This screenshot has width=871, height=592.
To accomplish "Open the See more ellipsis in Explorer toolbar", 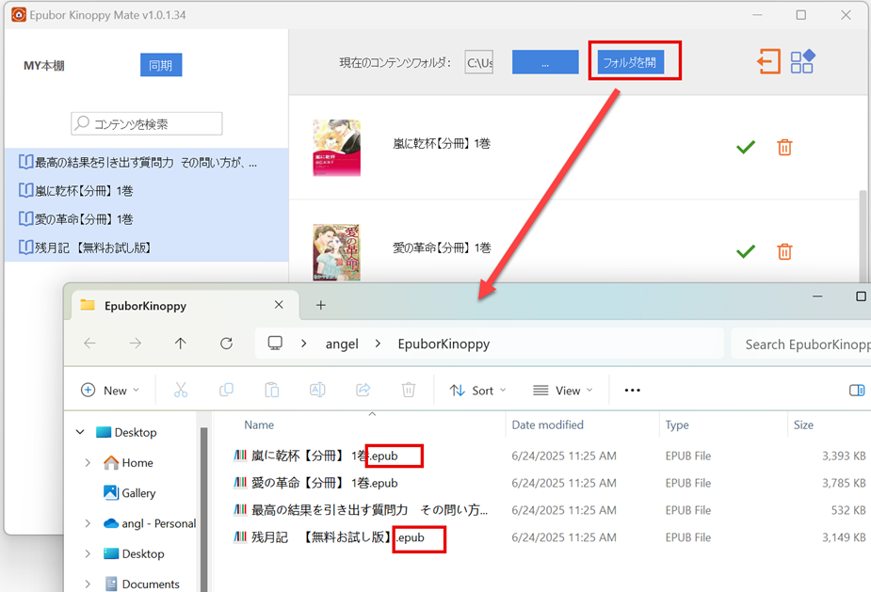I will [632, 391].
